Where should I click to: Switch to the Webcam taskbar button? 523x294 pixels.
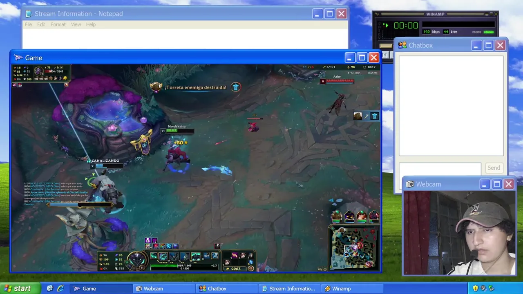pyautogui.click(x=163, y=289)
